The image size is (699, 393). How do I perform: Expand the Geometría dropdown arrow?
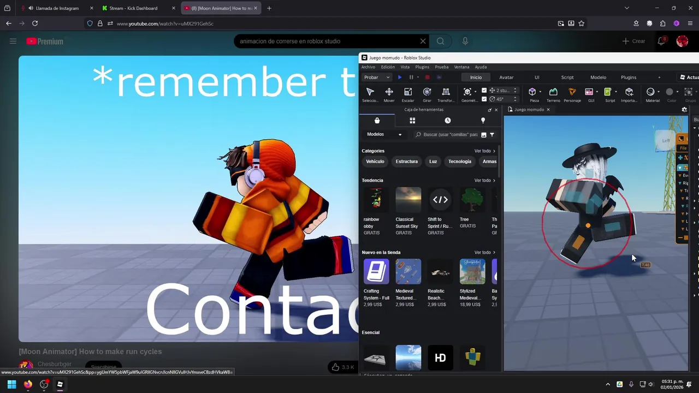[476, 92]
